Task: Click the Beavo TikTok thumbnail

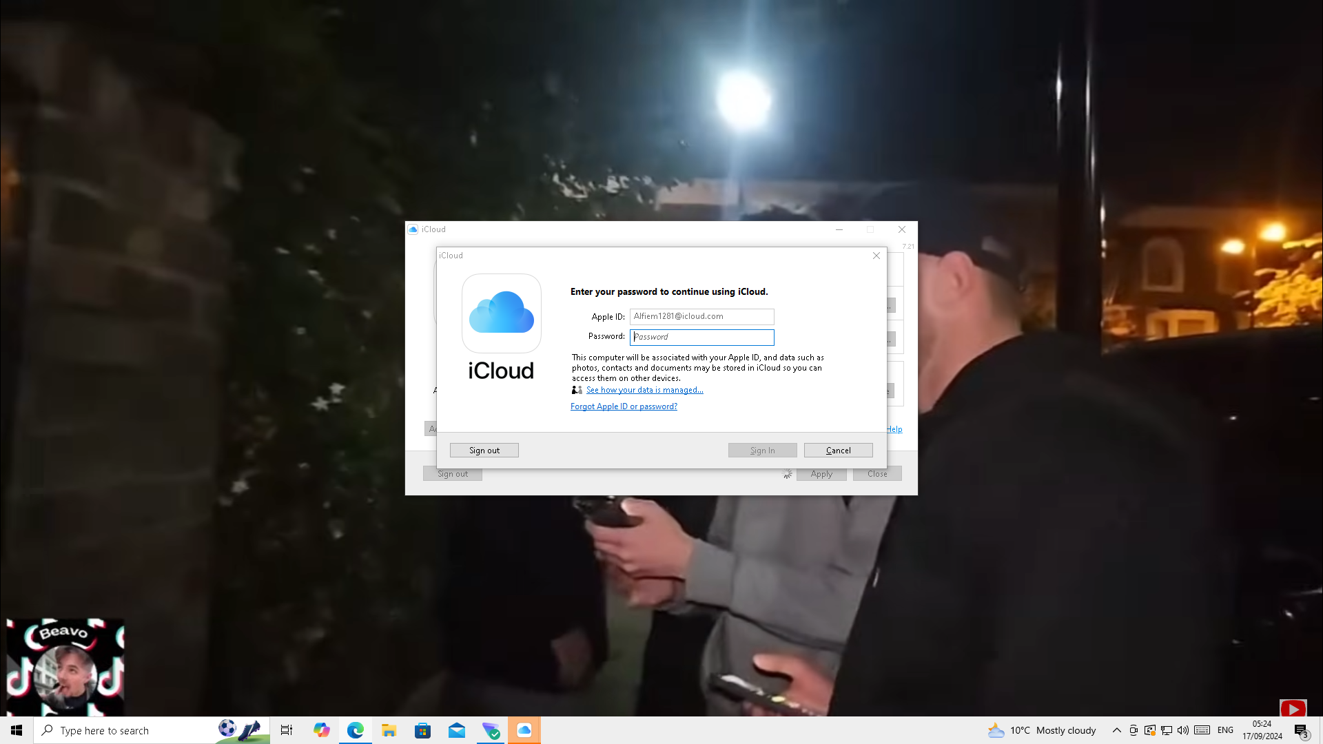Action: click(65, 667)
